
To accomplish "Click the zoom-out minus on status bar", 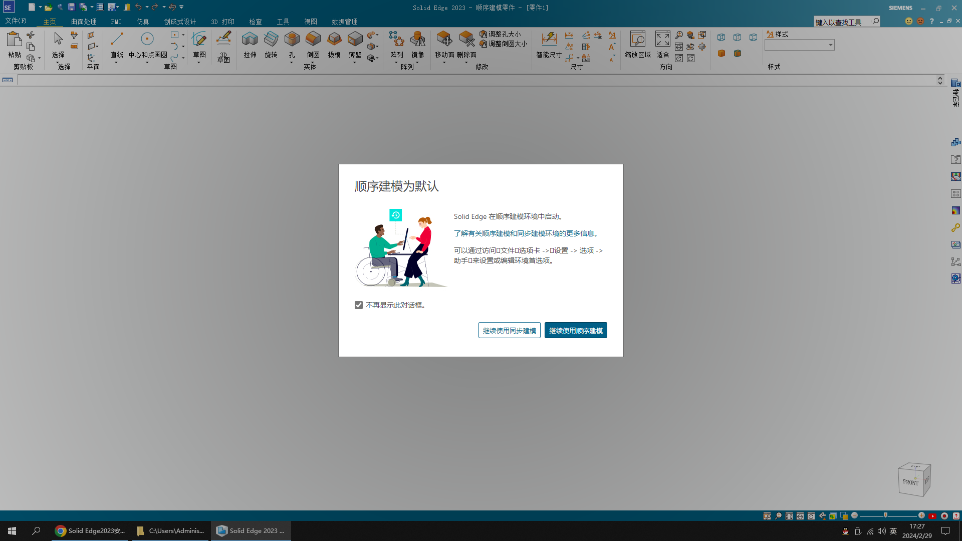I will (855, 515).
